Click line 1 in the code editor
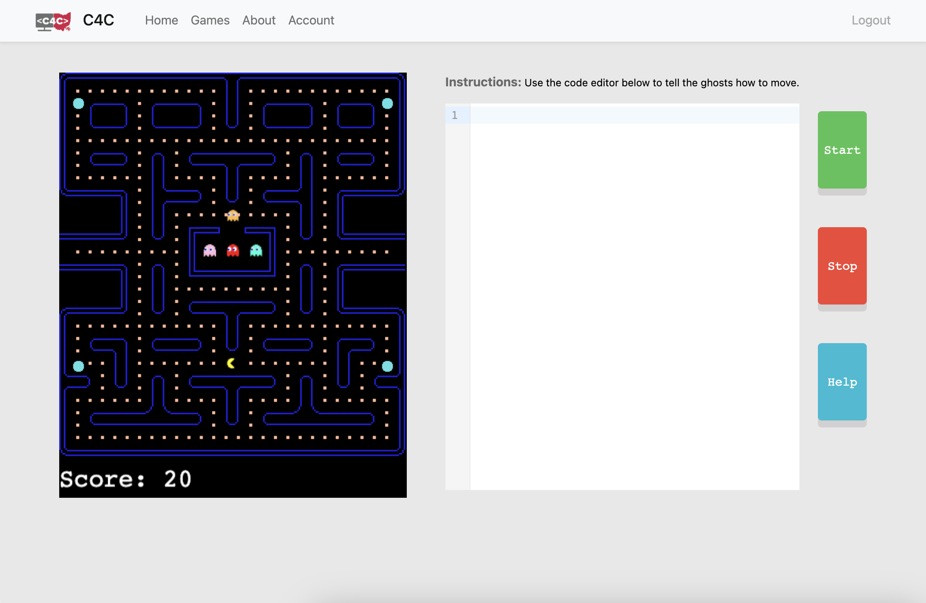Viewport: 926px width, 603px height. pyautogui.click(x=634, y=115)
